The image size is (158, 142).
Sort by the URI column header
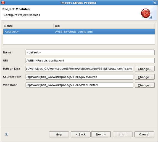(104, 26)
